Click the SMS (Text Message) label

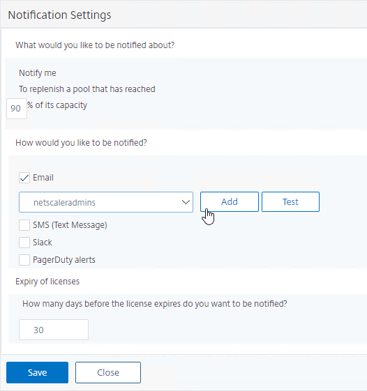(x=70, y=225)
